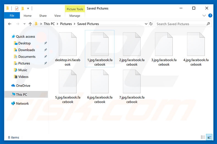
Task: Open the Help question mark icon
Action: click(210, 16)
